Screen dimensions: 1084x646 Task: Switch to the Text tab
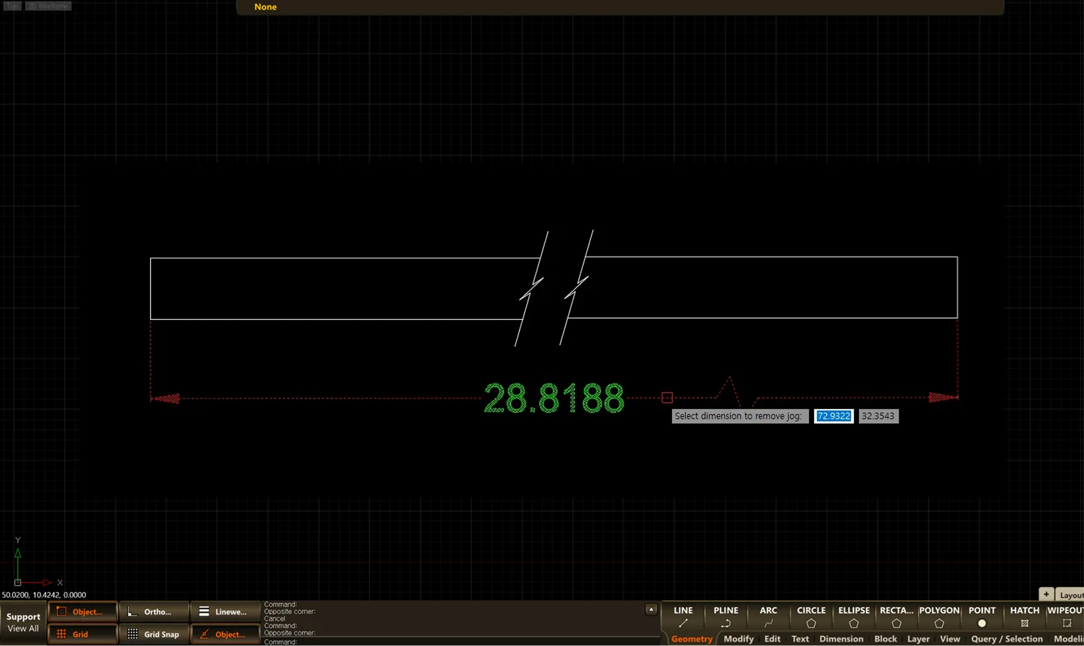(800, 638)
